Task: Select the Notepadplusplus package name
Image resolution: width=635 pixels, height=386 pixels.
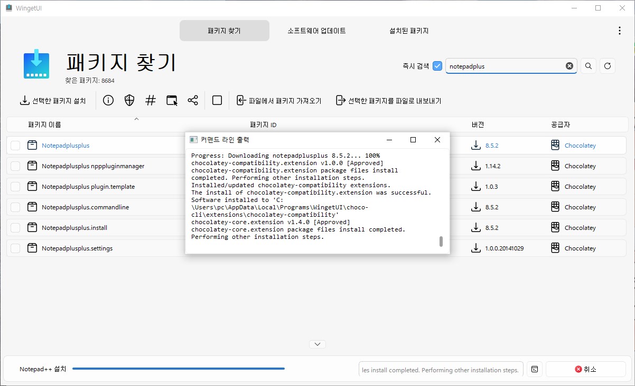Action: point(66,145)
